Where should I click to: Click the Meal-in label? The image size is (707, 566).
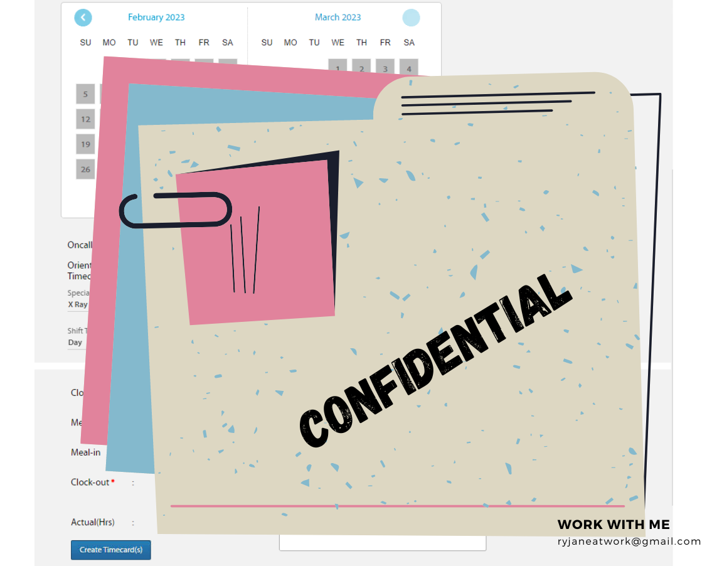[86, 452]
